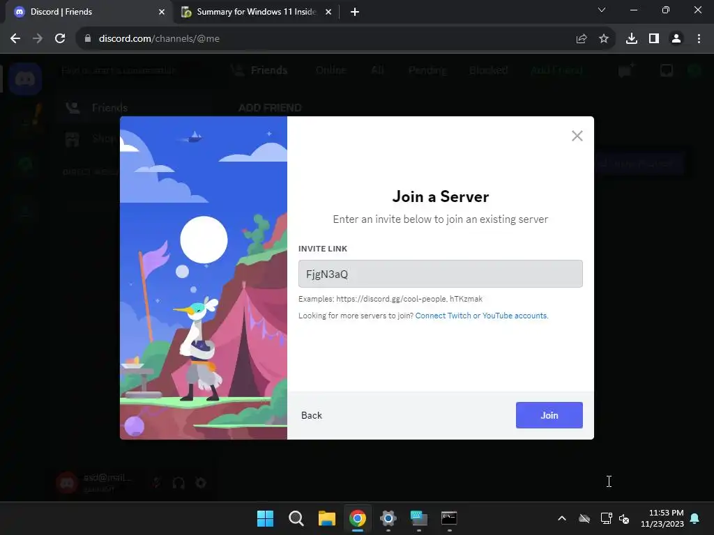
Task: Open Discord User Settings gear
Action: [x=201, y=482]
